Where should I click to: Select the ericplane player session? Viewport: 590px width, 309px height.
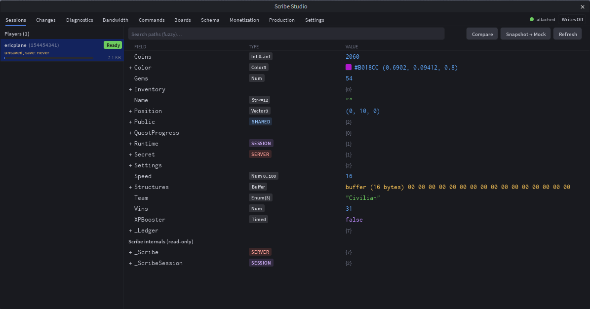click(x=62, y=50)
